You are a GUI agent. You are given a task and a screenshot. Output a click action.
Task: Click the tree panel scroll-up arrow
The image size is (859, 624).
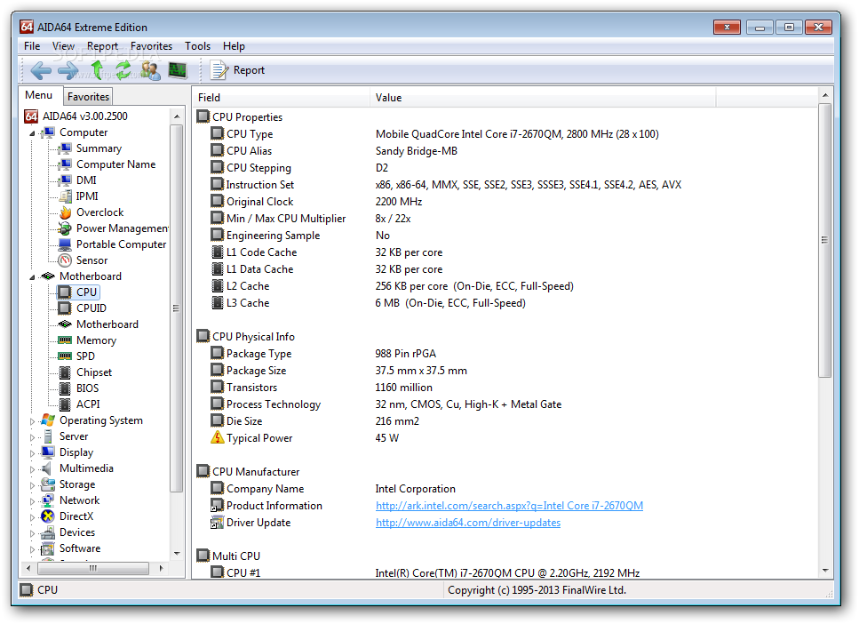177,116
